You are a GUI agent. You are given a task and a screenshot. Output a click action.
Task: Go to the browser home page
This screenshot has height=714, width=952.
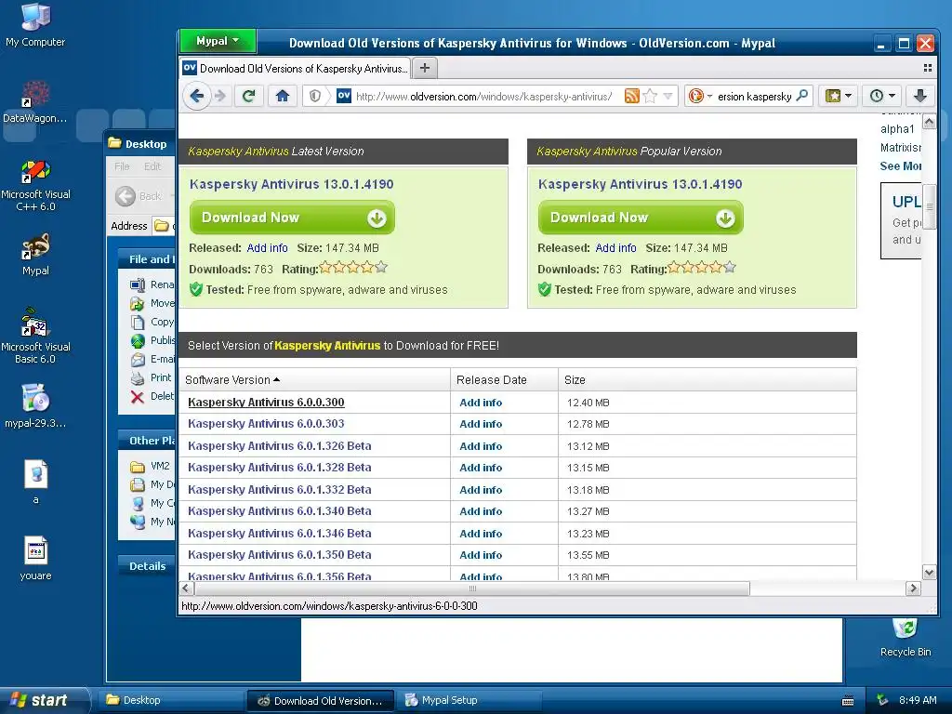283,96
